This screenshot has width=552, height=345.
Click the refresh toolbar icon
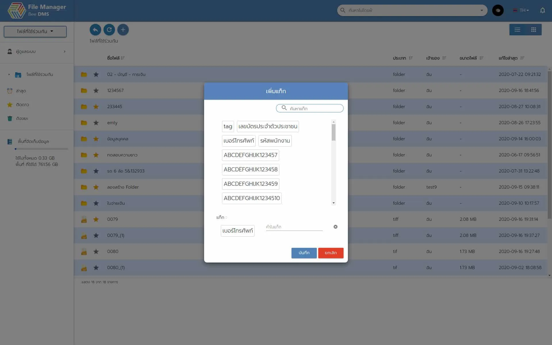click(109, 30)
